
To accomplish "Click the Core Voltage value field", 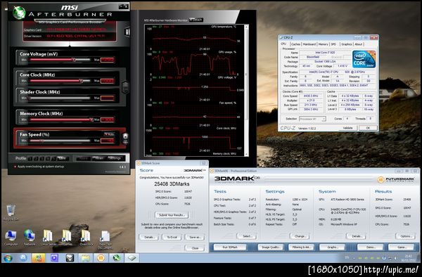I will [108, 60].
